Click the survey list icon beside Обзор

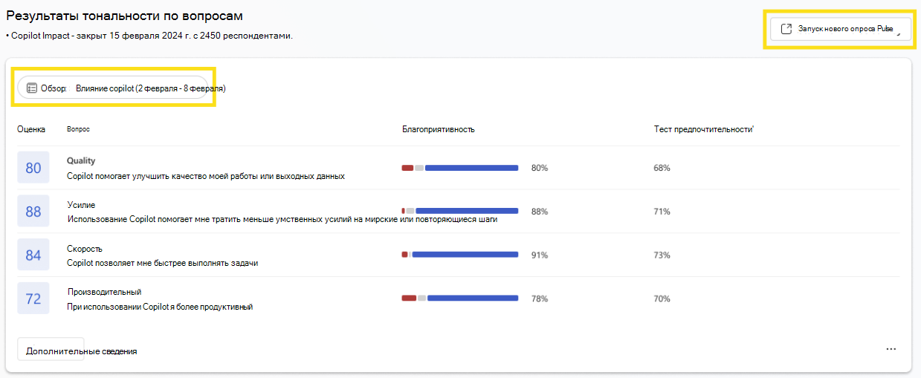(32, 88)
